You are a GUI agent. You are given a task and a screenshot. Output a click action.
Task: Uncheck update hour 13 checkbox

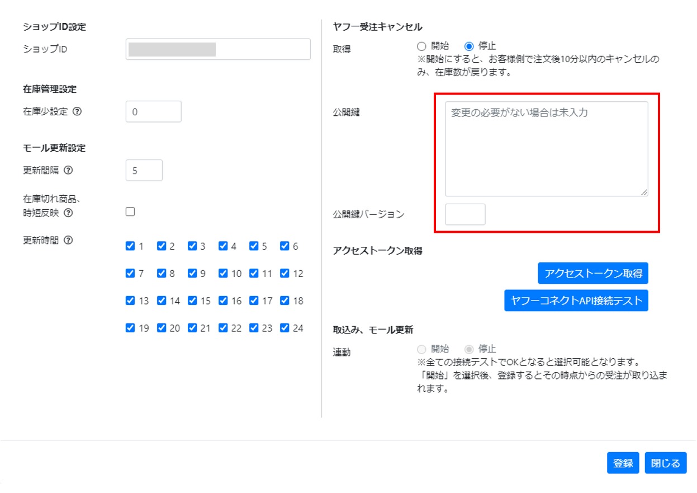130,301
